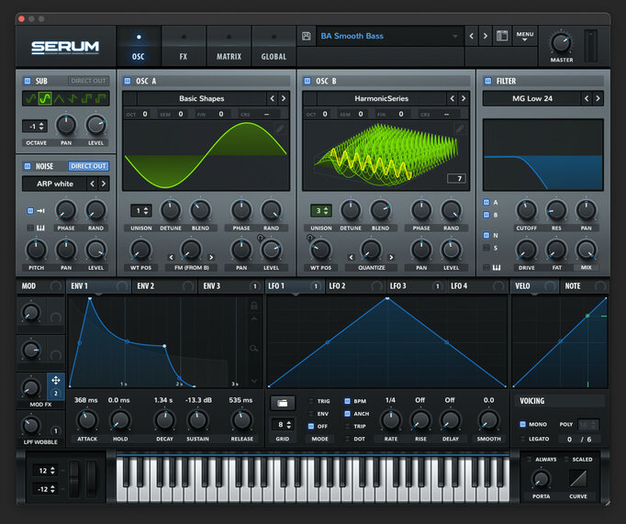Select the pulse sub waveform shape
This screenshot has height=524, width=626.
pos(101,98)
